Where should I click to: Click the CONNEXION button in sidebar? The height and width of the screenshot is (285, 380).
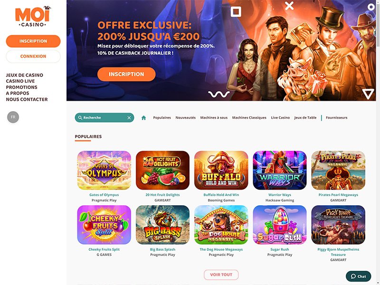click(33, 56)
